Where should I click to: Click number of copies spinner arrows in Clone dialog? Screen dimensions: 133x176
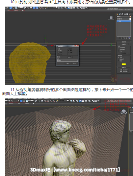click(72, 57)
